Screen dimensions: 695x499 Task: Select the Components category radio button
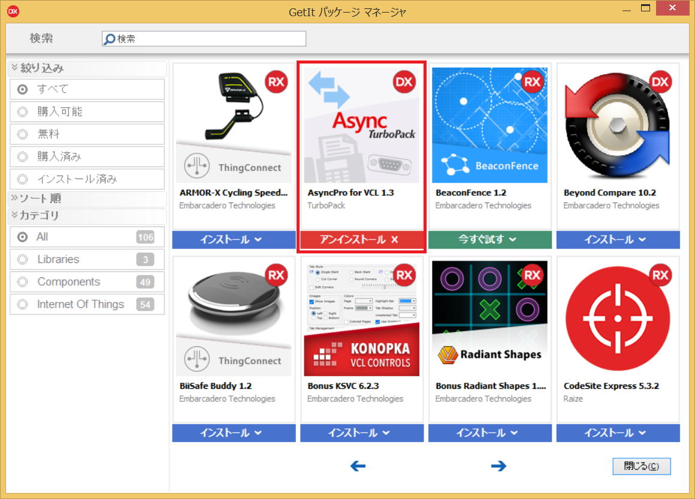22,282
